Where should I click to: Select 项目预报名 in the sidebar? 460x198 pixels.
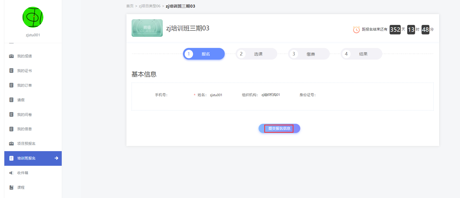pyautogui.click(x=33, y=144)
